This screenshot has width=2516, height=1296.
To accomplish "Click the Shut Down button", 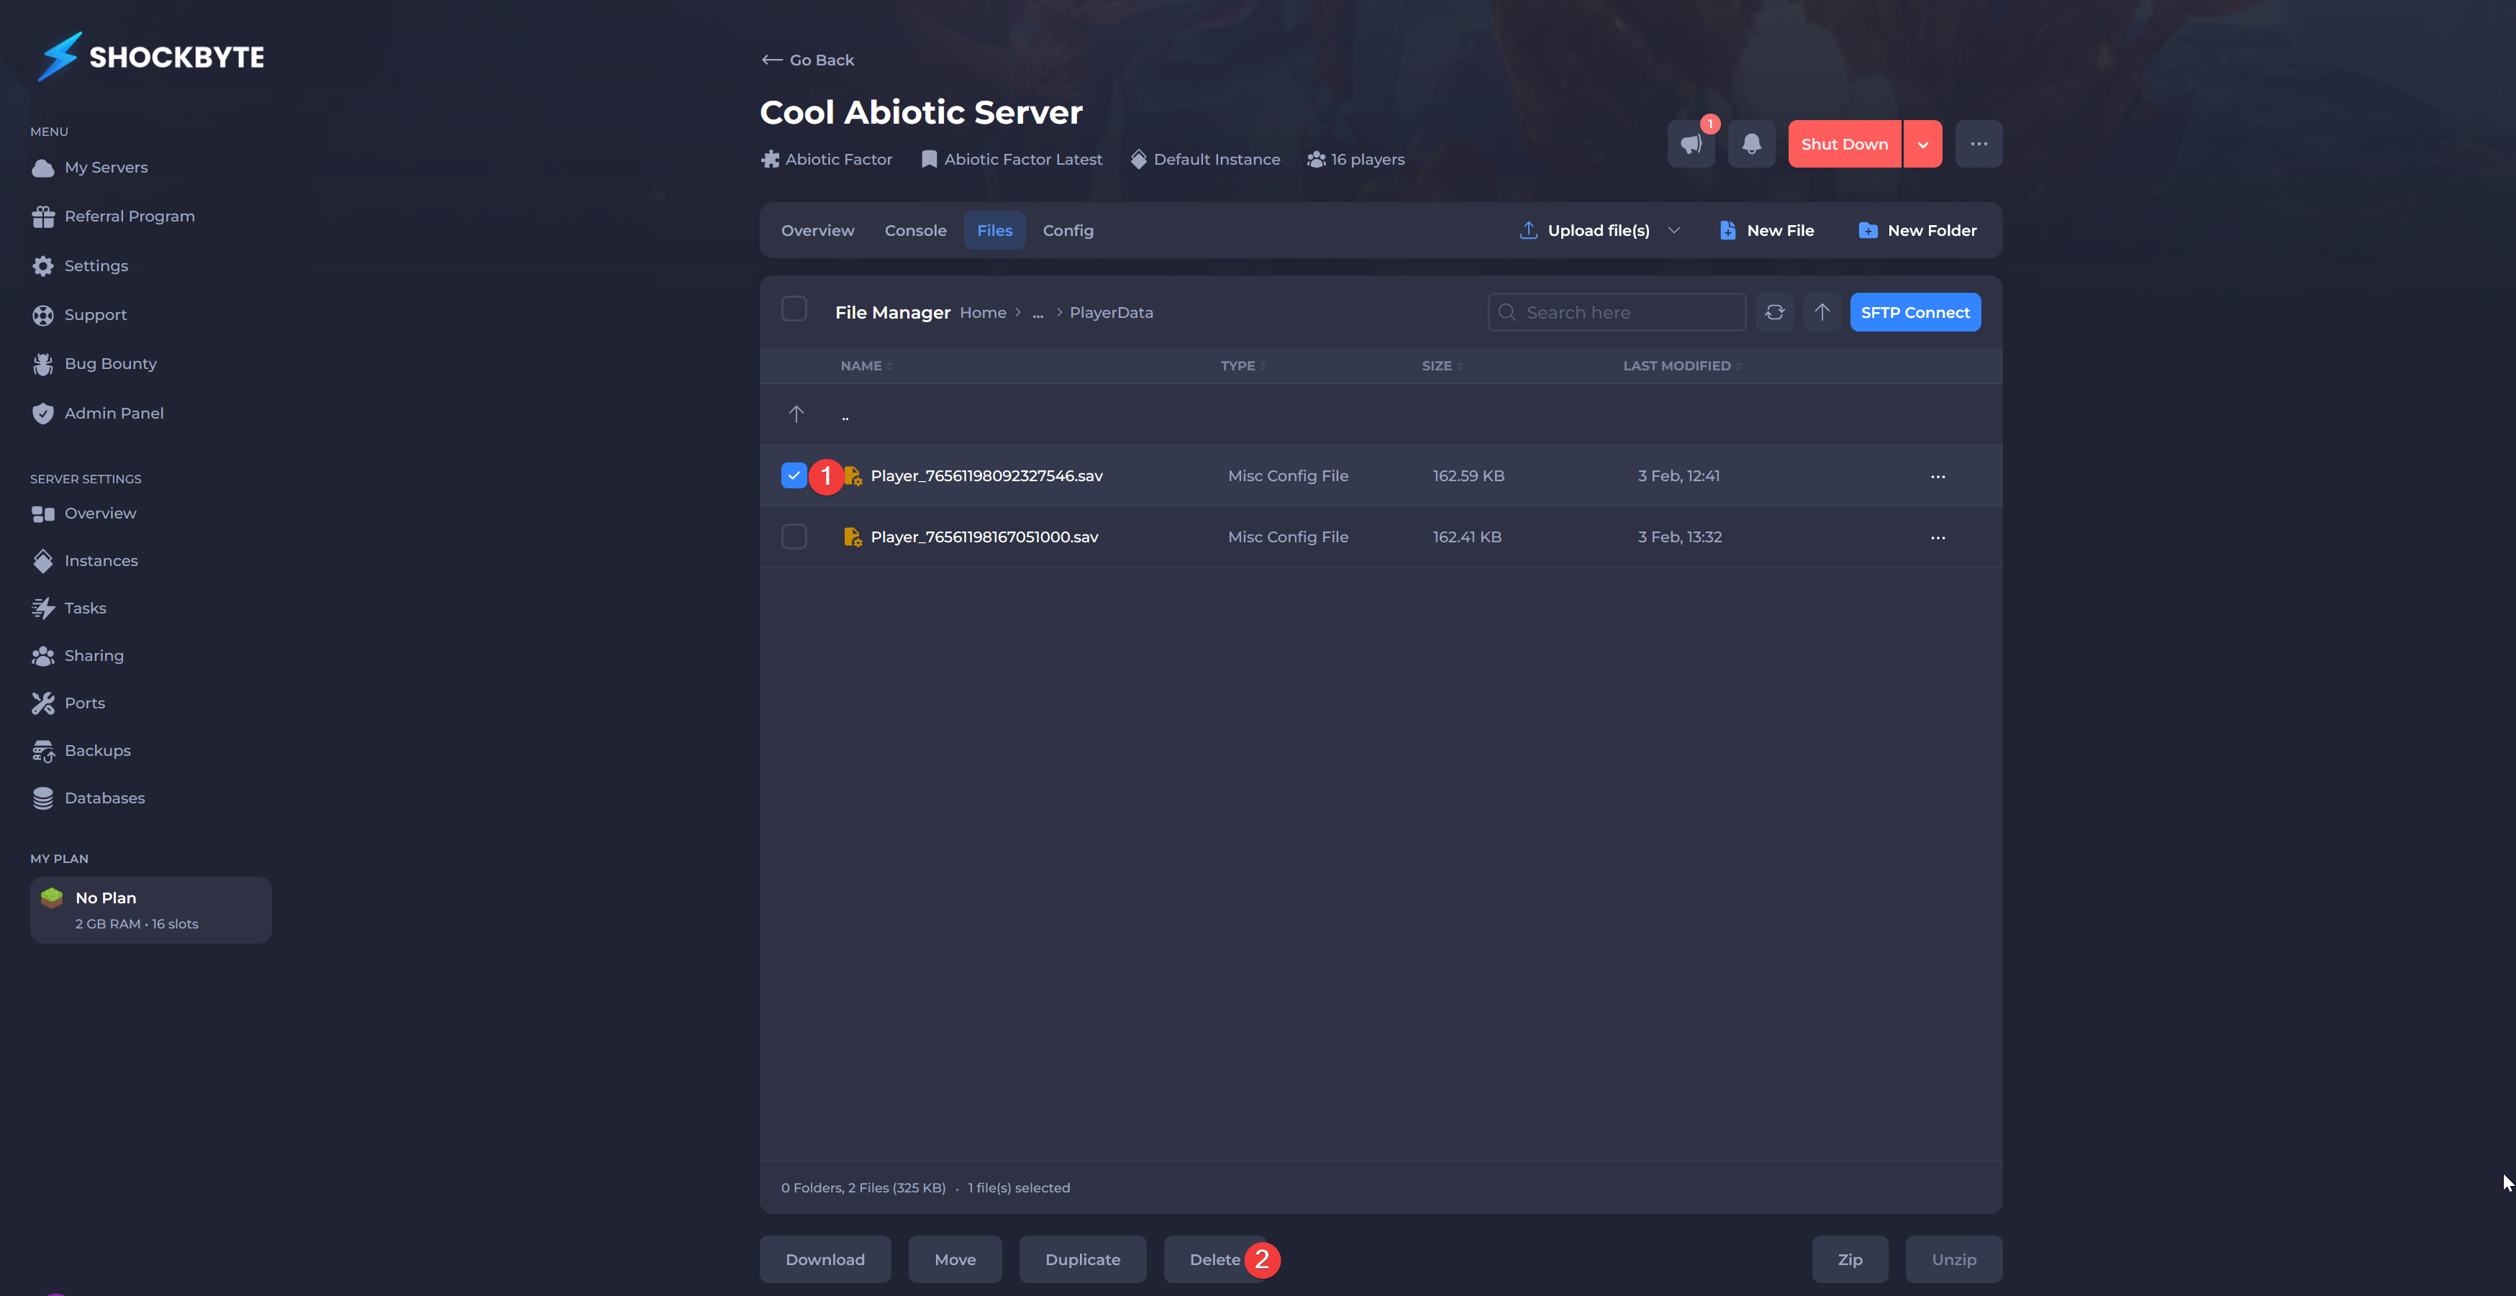I will pos(1844,144).
